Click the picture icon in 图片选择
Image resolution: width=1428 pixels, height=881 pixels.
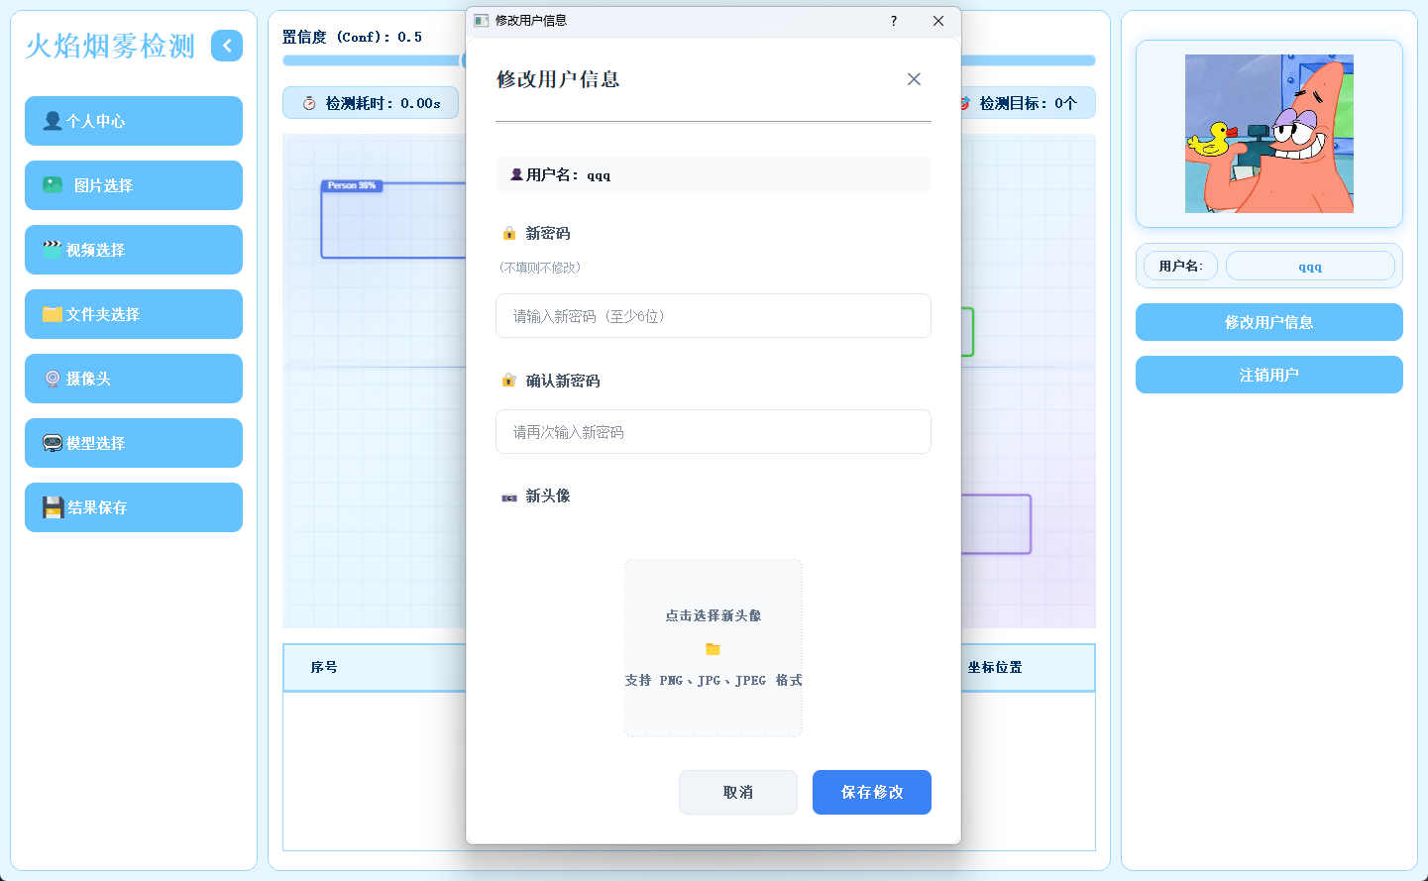[53, 185]
